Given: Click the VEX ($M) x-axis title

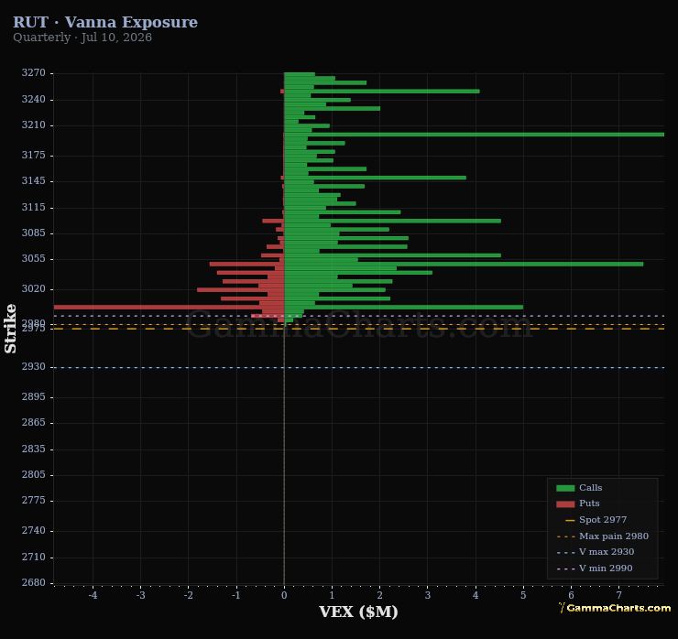Looking at the screenshot, I should click(358, 612).
